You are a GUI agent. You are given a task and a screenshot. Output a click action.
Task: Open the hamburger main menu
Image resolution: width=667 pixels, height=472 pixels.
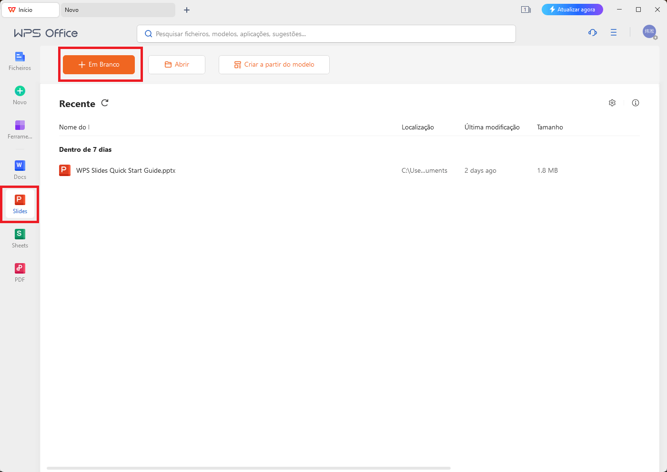pos(614,32)
